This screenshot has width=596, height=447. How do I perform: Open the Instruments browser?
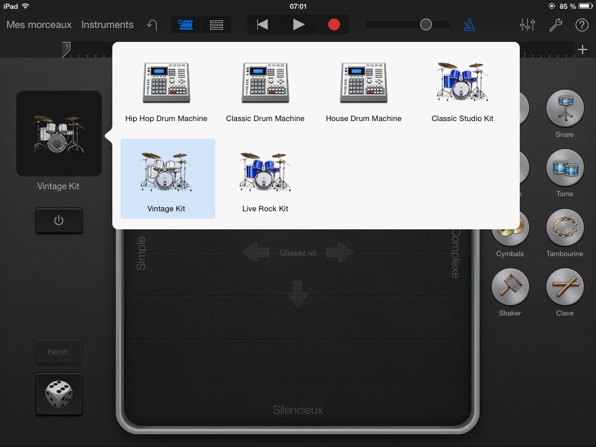108,24
